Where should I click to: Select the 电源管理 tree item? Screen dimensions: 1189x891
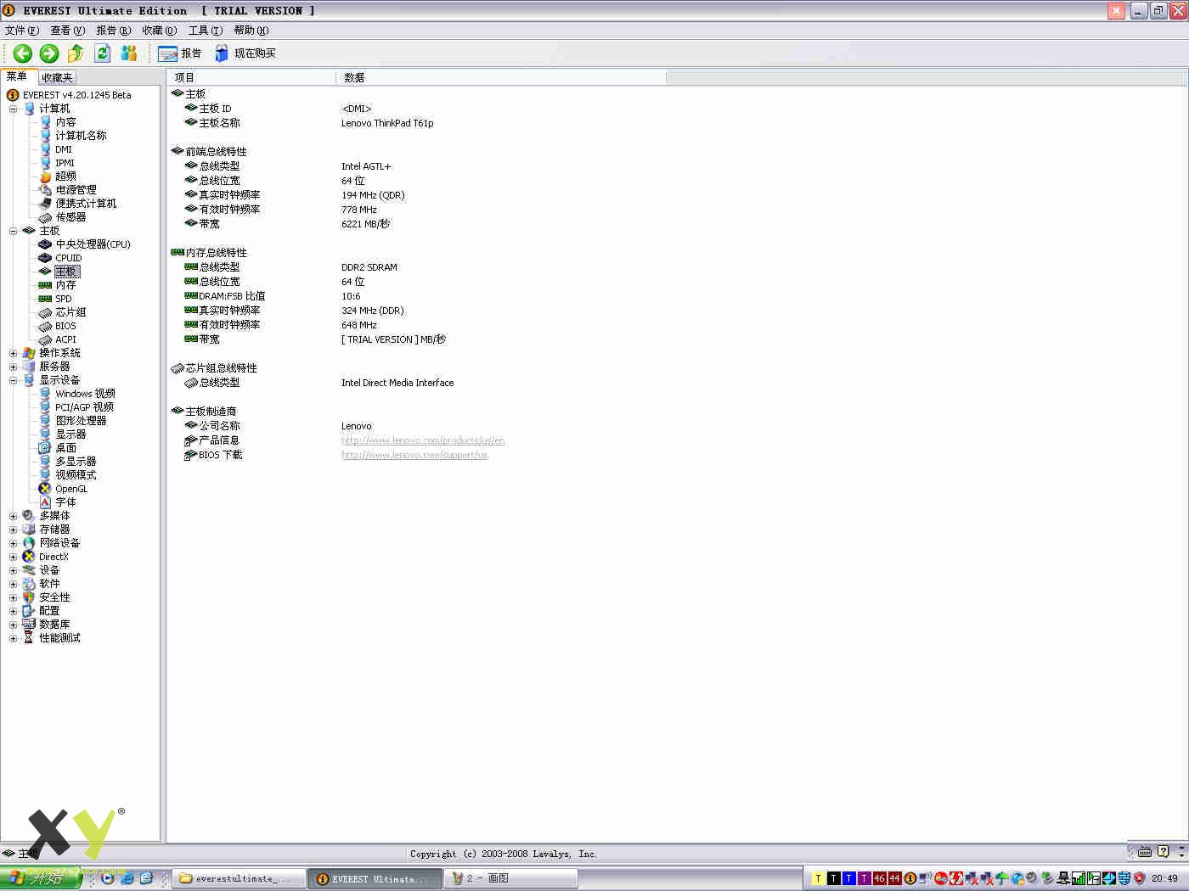76,190
